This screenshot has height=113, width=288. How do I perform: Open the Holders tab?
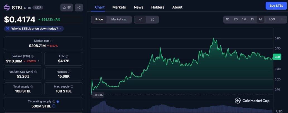pyautogui.click(x=158, y=7)
